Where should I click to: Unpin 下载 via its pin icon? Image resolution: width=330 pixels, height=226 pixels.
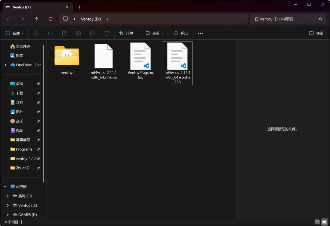click(38, 93)
